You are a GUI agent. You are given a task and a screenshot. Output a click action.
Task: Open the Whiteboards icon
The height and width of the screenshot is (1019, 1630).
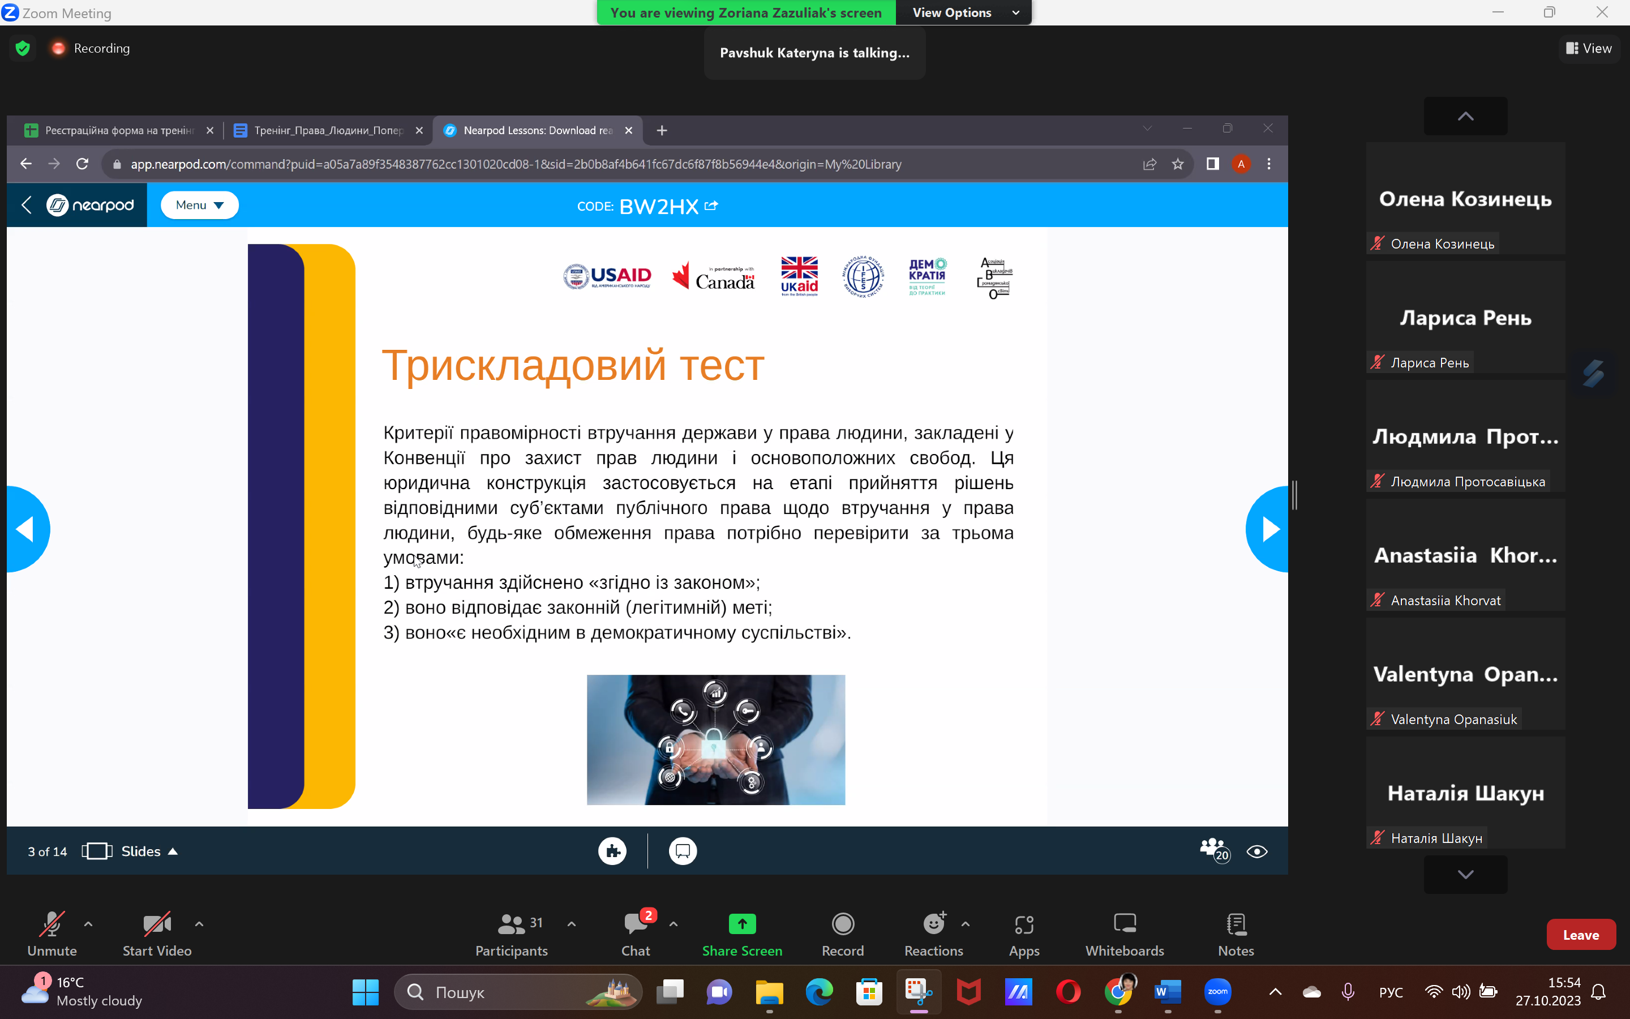point(1124,924)
